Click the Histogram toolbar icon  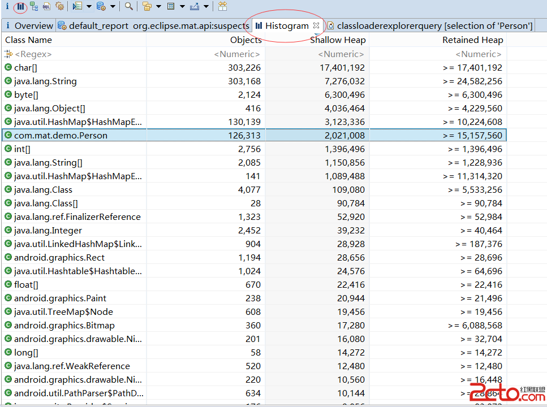click(x=20, y=7)
